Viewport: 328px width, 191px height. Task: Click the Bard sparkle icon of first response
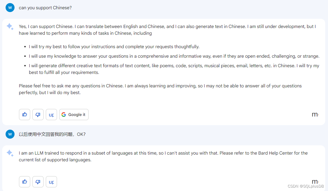tap(10, 26)
